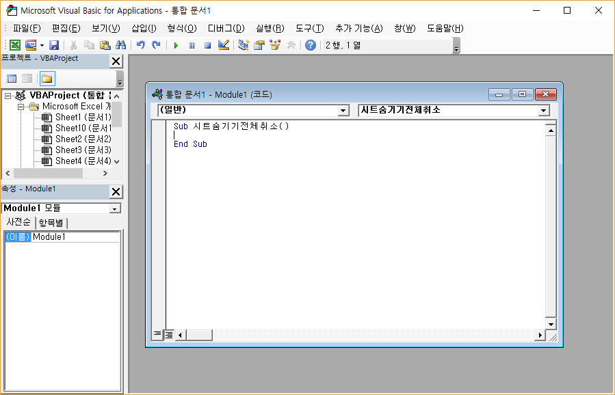Click the project tree scroll-right arrow
Viewport: 615px width, 395px height.
point(105,173)
